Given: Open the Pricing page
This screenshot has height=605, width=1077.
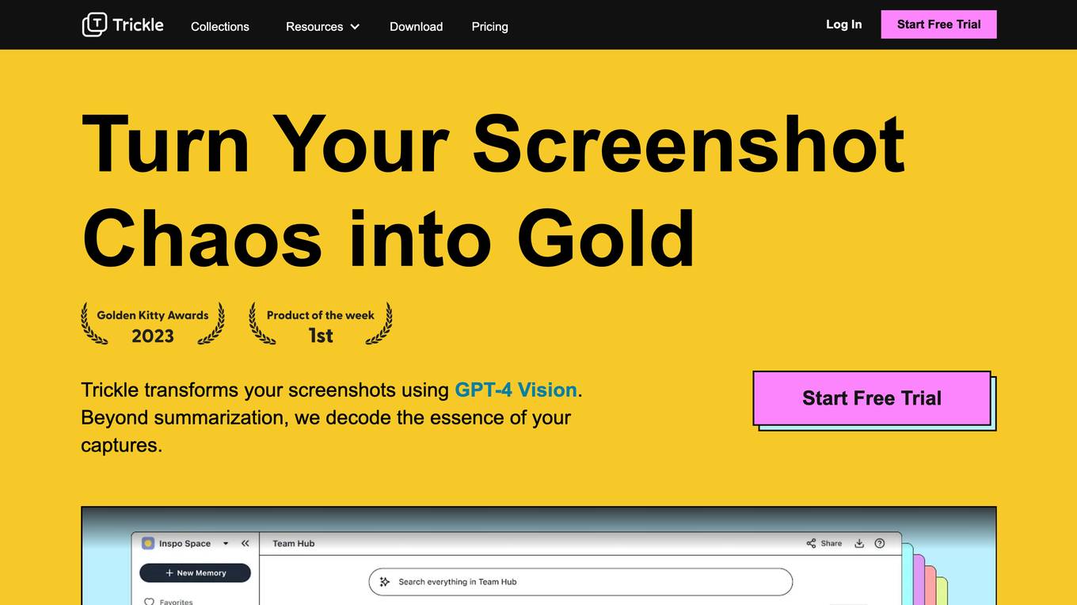Looking at the screenshot, I should coord(489,26).
